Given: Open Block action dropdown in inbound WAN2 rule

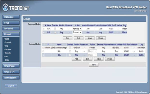Looking at the screenshot, I should pyautogui.click(x=92, y=55).
